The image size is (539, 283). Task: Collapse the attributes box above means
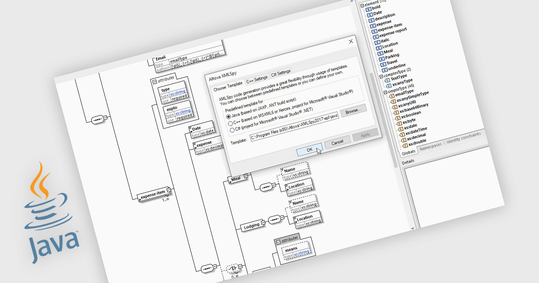[x=278, y=241]
